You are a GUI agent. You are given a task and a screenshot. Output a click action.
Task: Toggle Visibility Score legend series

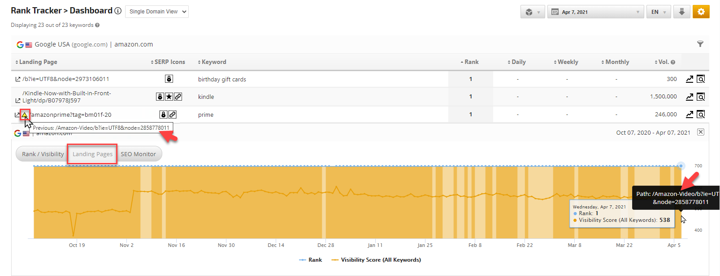[377, 260]
